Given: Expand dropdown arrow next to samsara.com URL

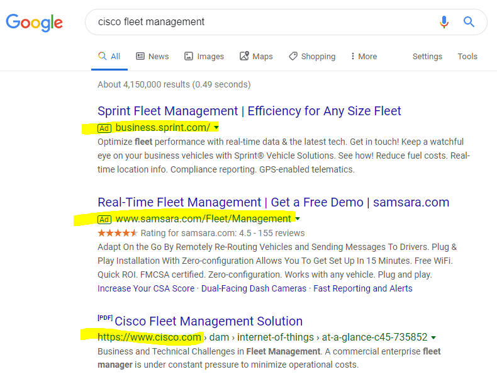Looking at the screenshot, I should point(298,218).
